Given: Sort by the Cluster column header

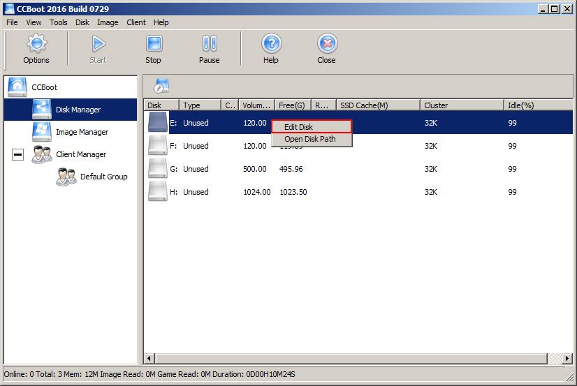Looking at the screenshot, I should 462,105.
